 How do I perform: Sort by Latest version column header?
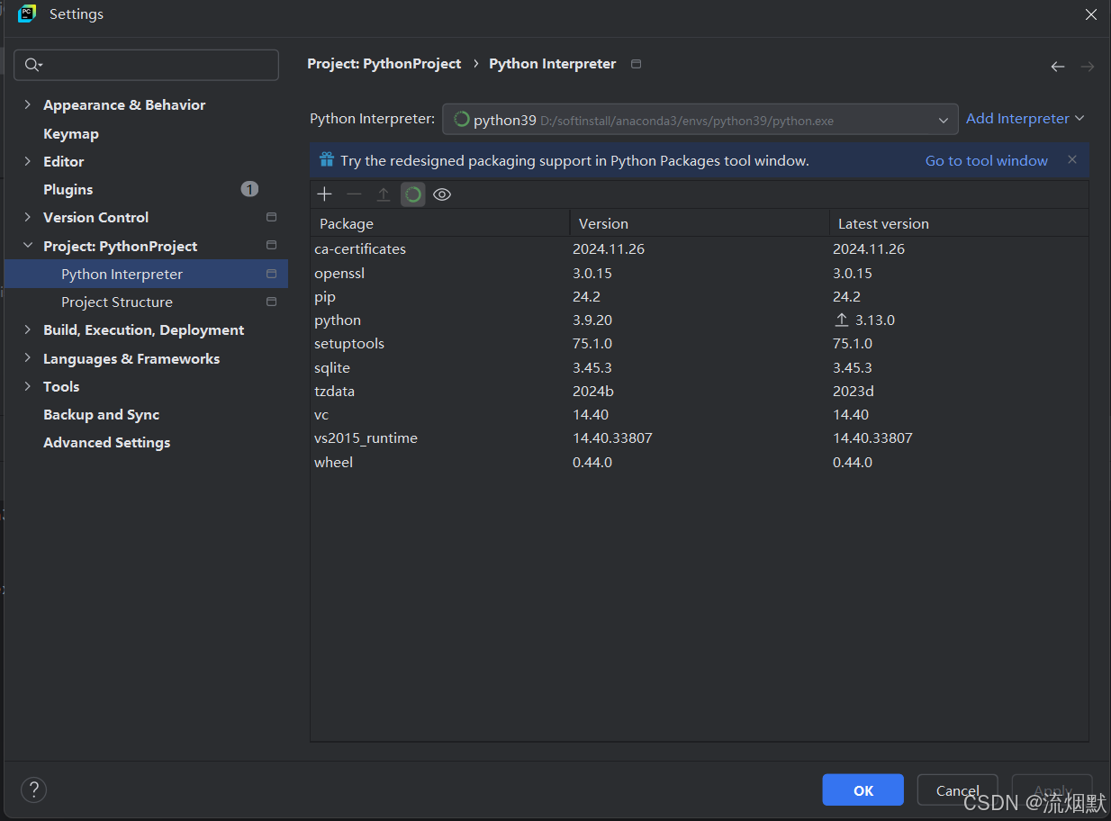point(959,223)
